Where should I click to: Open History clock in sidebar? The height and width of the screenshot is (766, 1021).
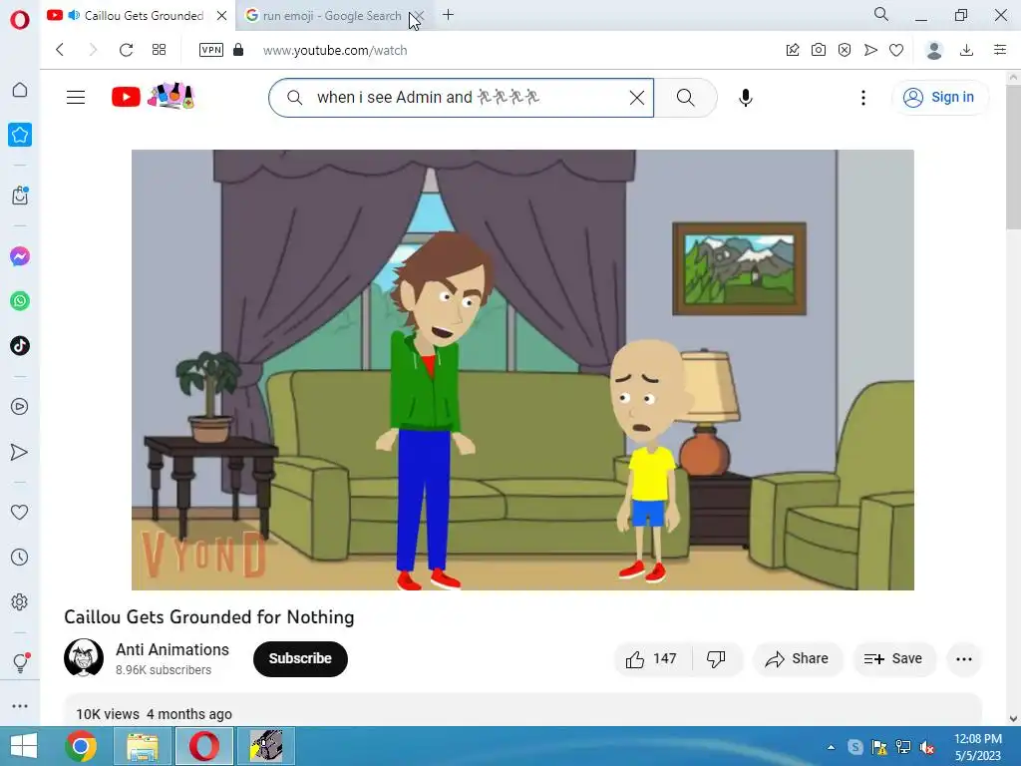(20, 557)
